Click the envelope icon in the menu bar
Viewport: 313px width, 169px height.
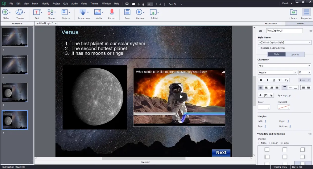(133, 4)
